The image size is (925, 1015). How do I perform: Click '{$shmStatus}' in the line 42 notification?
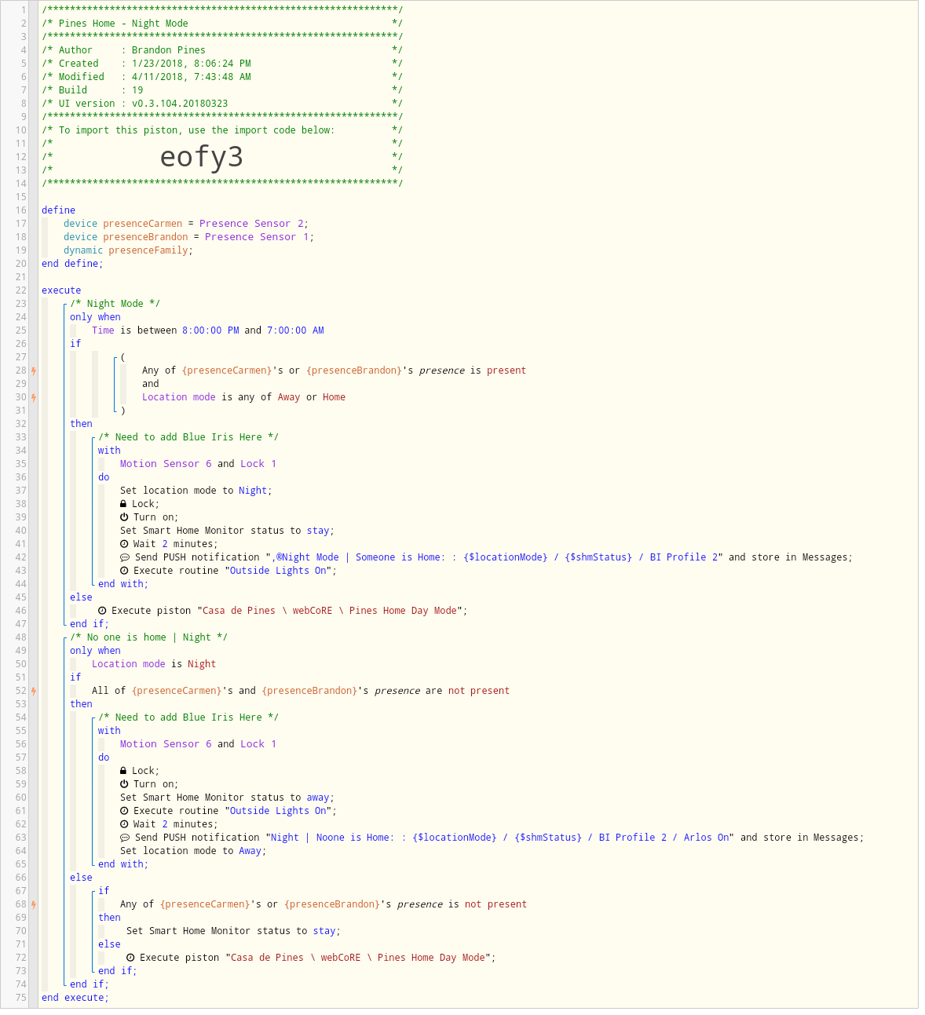pyautogui.click(x=598, y=557)
